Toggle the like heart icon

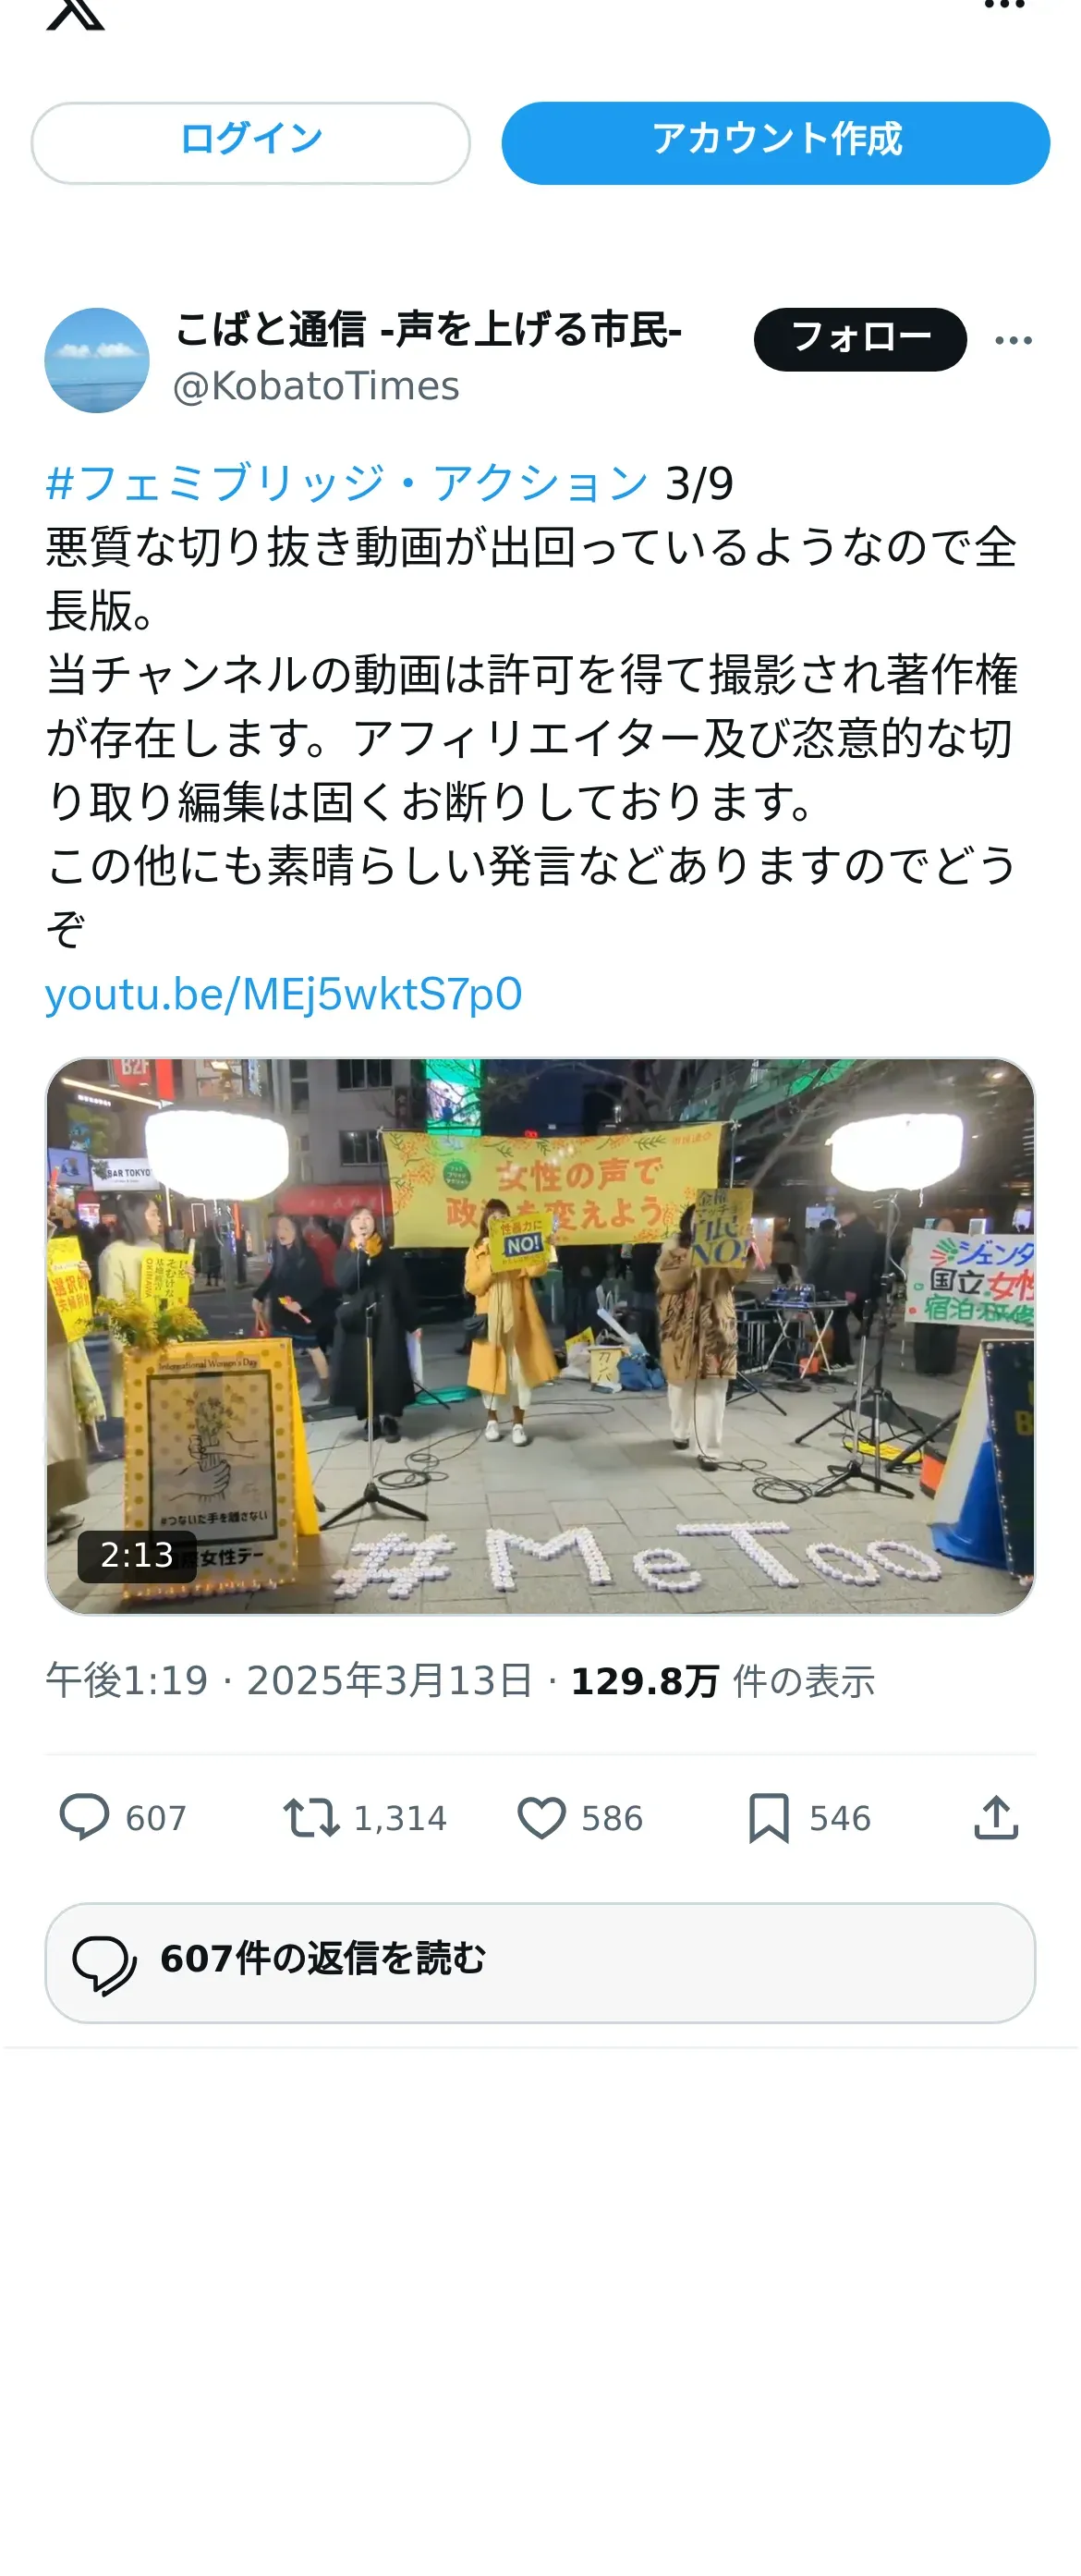[542, 1818]
